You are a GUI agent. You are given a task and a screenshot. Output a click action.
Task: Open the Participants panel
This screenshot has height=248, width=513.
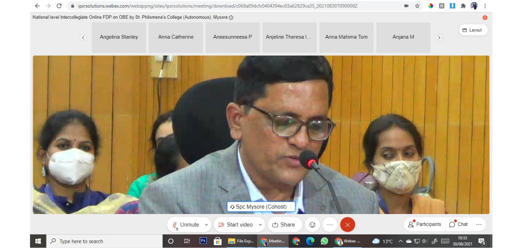424,224
